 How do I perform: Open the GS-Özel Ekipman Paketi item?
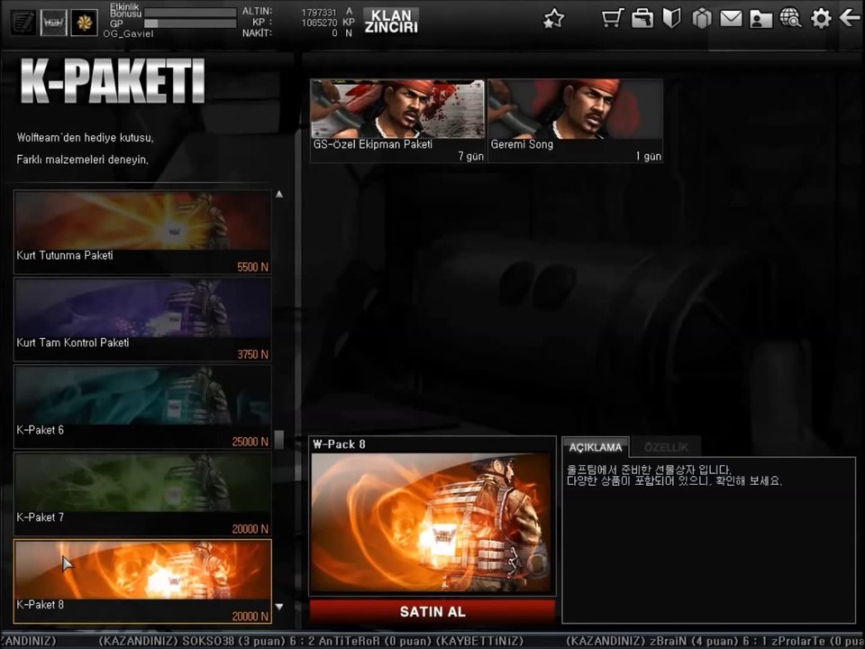click(x=397, y=121)
